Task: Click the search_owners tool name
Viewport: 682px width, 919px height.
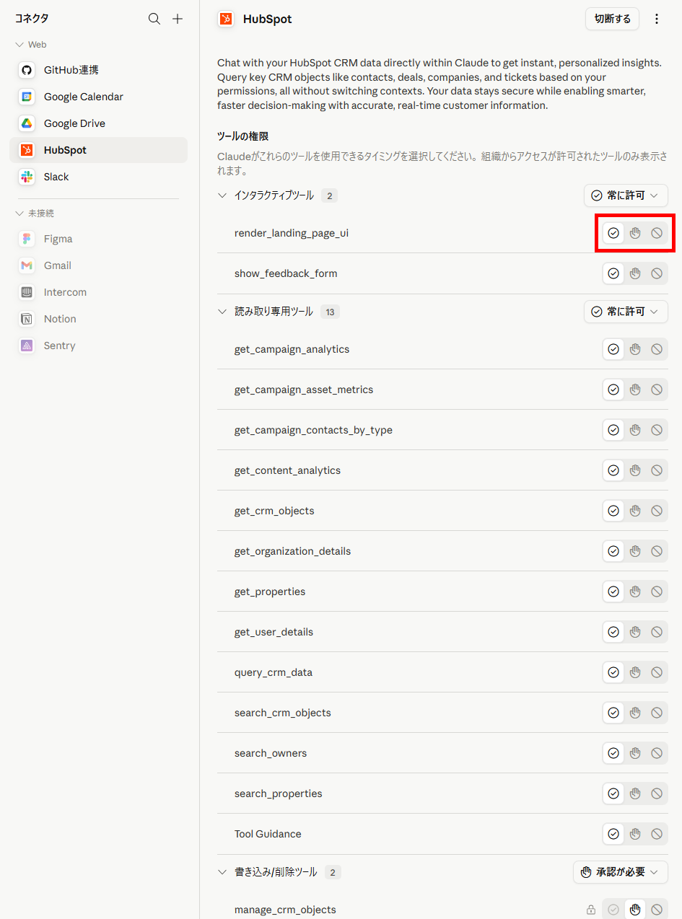Action: pyautogui.click(x=271, y=753)
